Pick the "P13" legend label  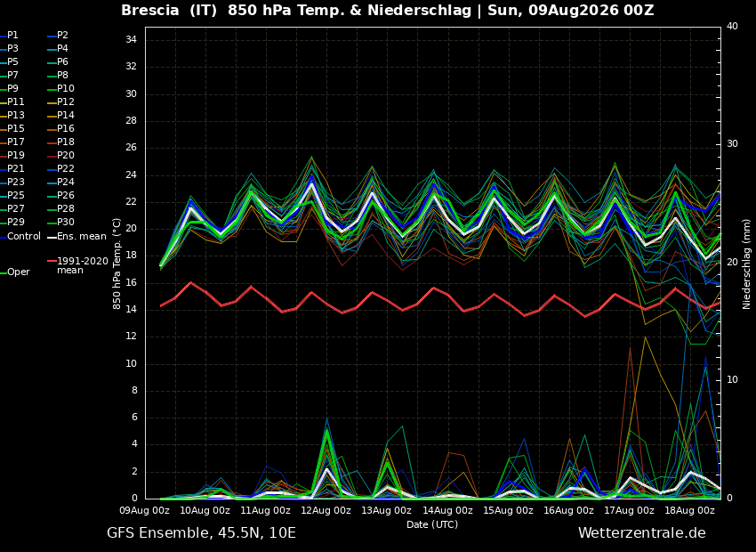[15, 116]
